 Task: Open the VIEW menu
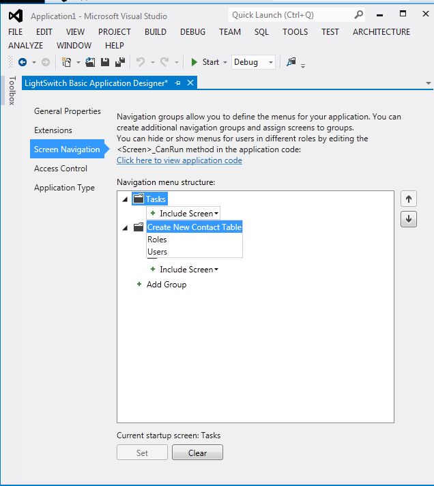click(x=75, y=32)
